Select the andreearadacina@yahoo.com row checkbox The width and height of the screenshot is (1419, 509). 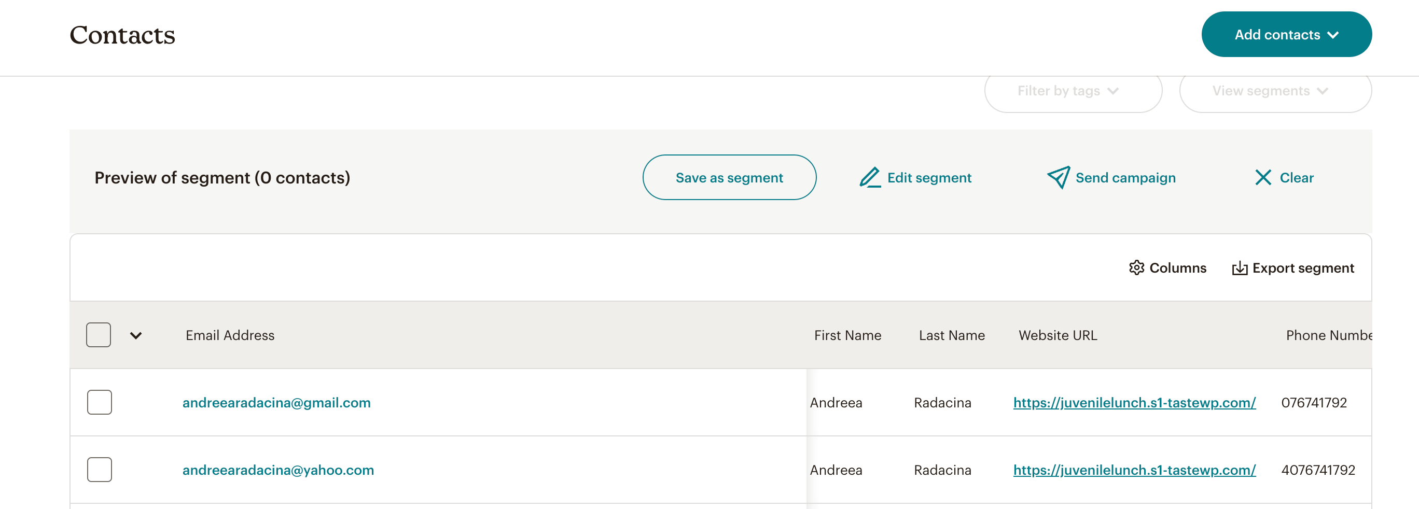coord(100,470)
